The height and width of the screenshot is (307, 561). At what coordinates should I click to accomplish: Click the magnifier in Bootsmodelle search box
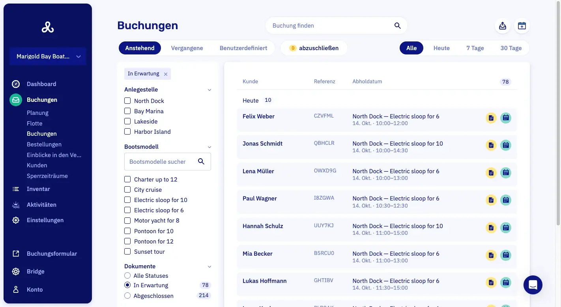click(x=201, y=161)
